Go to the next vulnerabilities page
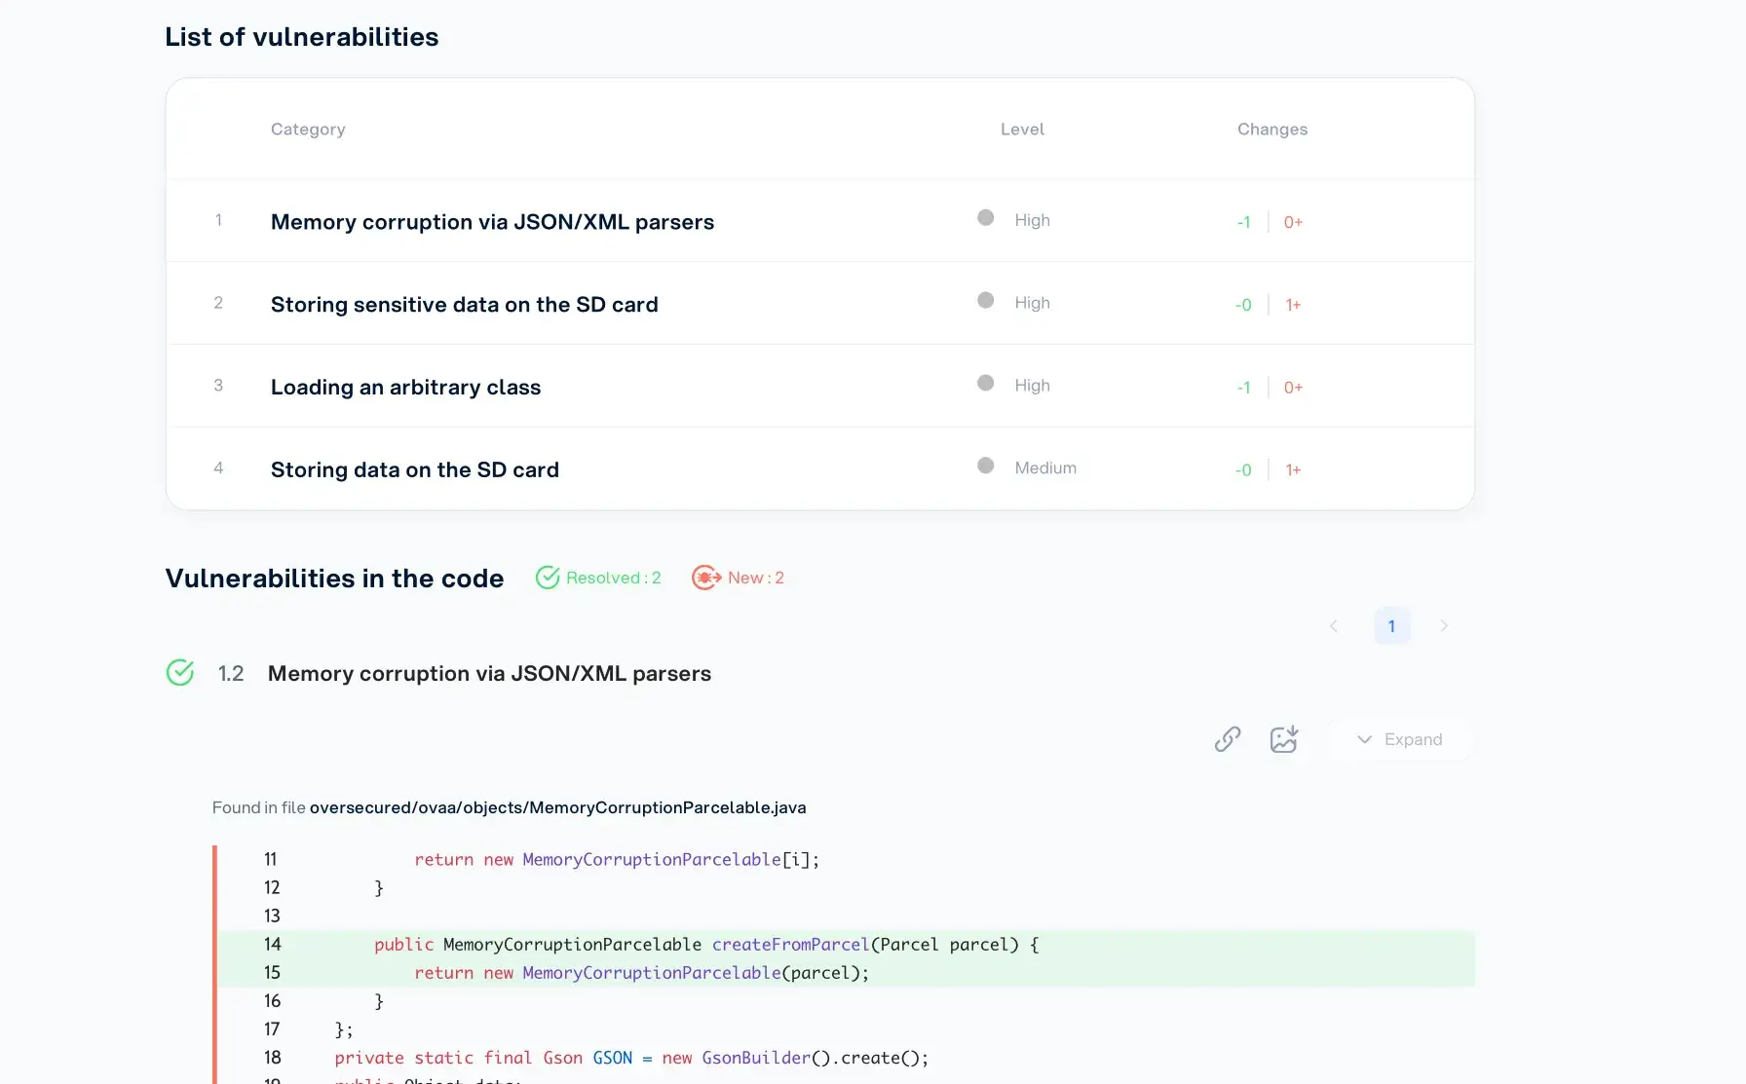Image resolution: width=1746 pixels, height=1084 pixels. 1444,626
